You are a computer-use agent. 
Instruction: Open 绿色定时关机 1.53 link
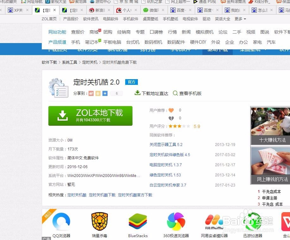[165, 175]
